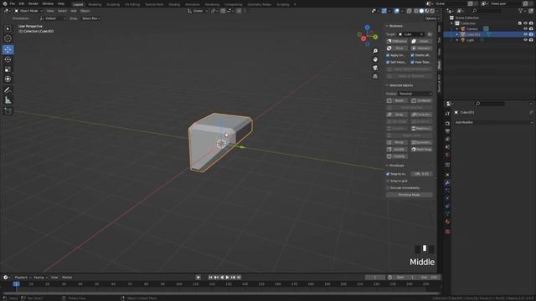Open the Object Mode dropdown
The image size is (536, 301).
(28, 11)
